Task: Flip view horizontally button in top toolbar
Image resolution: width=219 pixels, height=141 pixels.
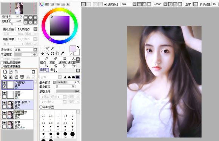Action: point(195,4)
